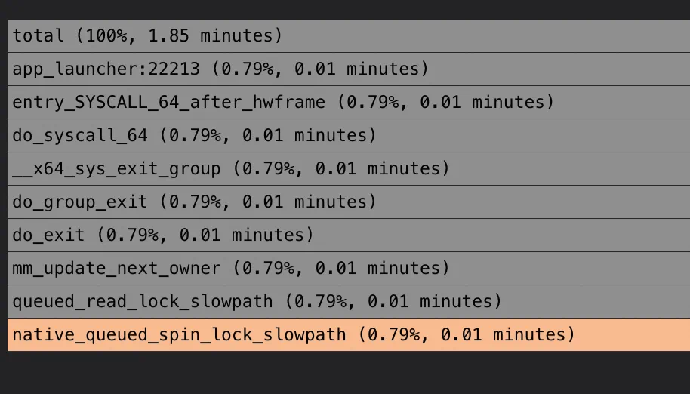The height and width of the screenshot is (394, 690).
Task: Click the dark background below the frames
Action: pos(345,373)
